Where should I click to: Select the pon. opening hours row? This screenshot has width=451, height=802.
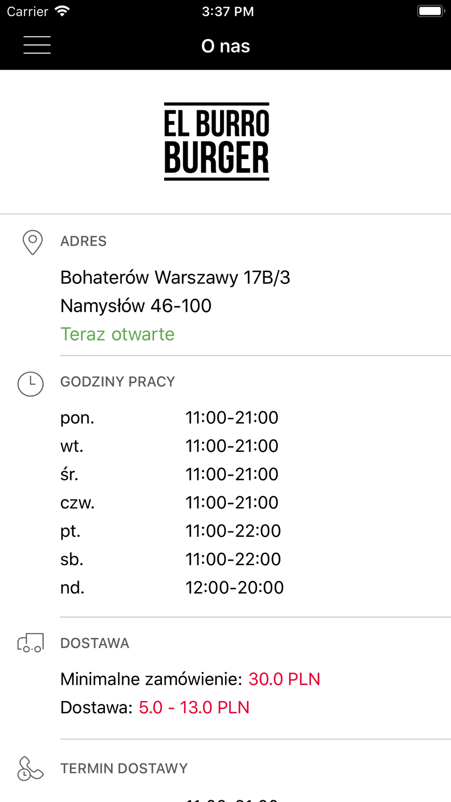169,418
